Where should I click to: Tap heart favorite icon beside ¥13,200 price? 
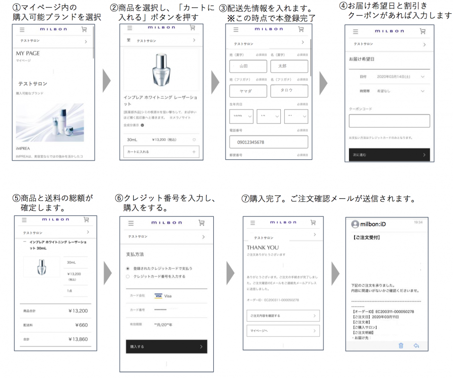(x=194, y=140)
